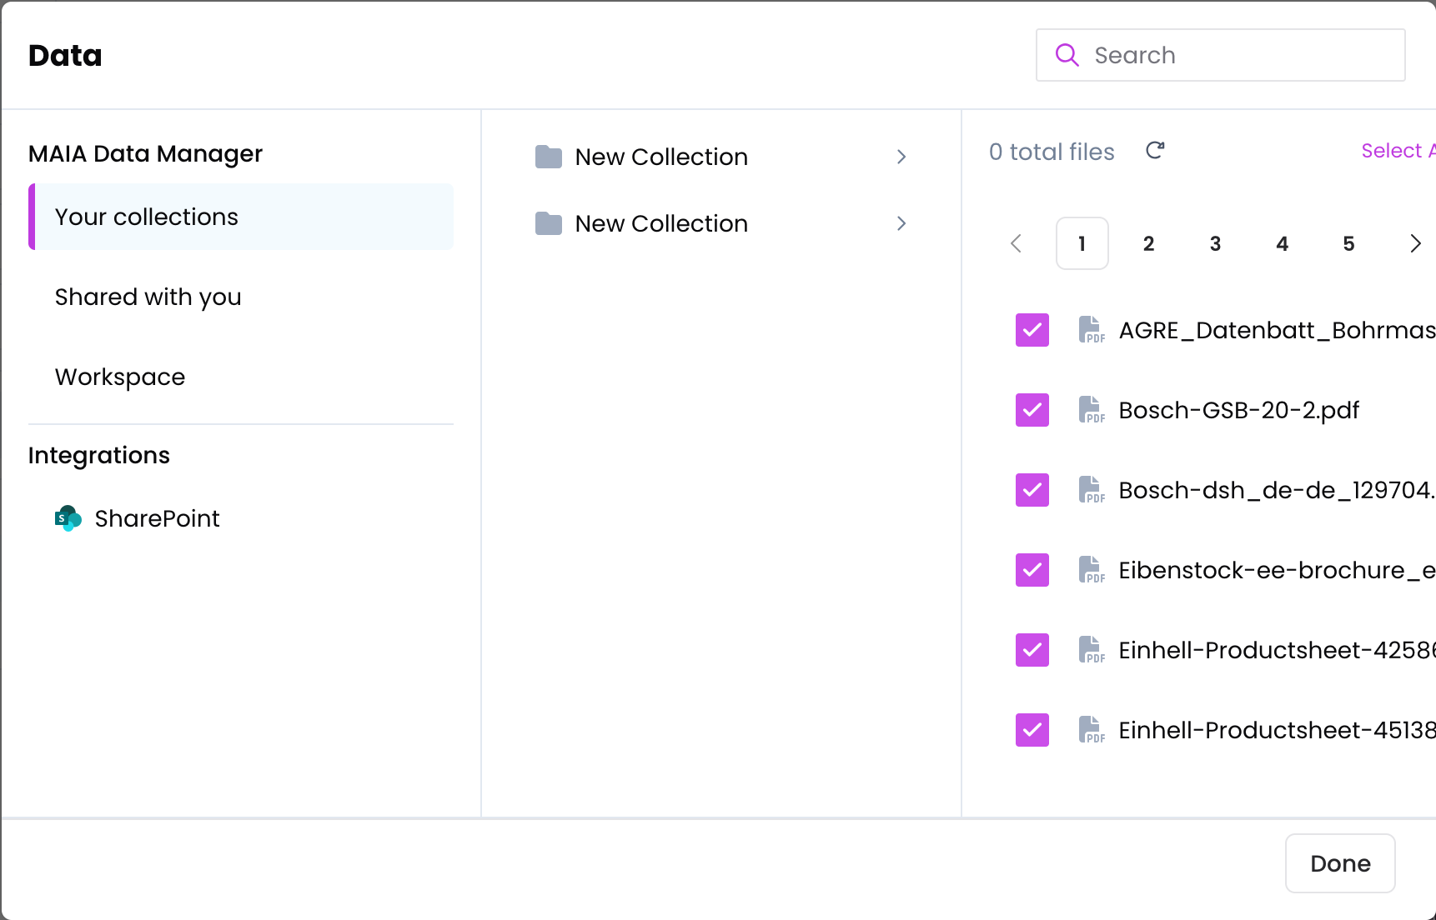The height and width of the screenshot is (920, 1436).
Task: Uncheck the Bosch-GSB-20-2.pdf checkbox
Action: pos(1032,410)
